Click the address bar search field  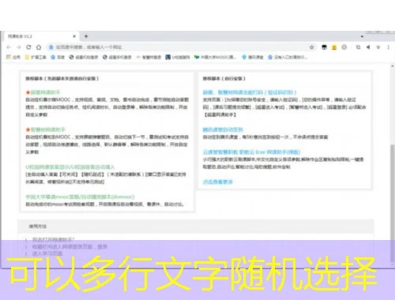pos(179,47)
